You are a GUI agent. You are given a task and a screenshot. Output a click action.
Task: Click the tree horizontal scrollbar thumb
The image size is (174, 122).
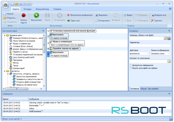[x=17, y=89]
